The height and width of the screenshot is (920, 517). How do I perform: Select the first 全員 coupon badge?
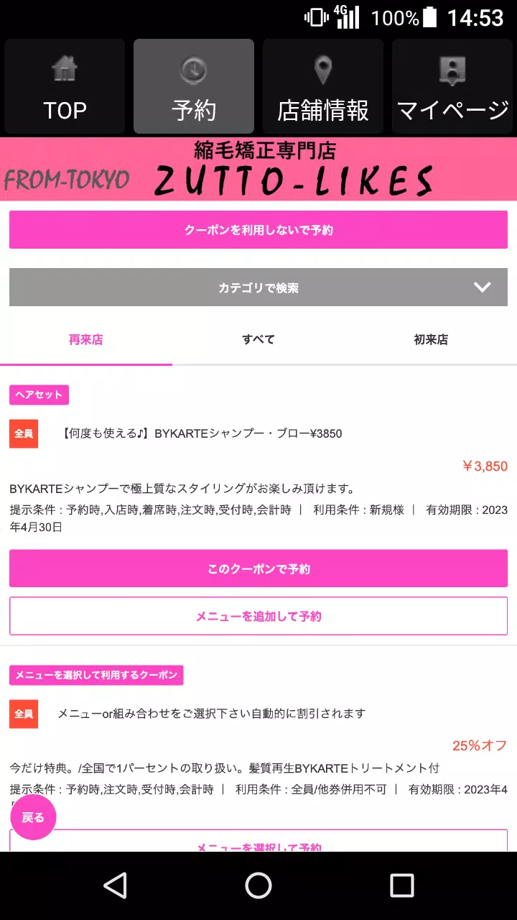24,434
